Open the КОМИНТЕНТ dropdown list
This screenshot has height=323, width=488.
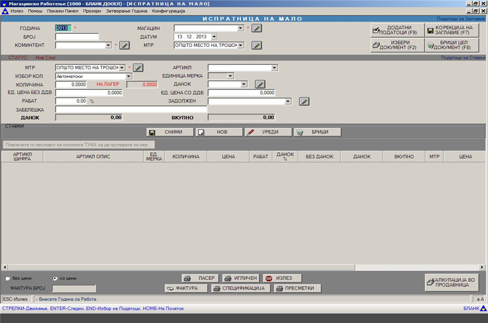(109, 45)
